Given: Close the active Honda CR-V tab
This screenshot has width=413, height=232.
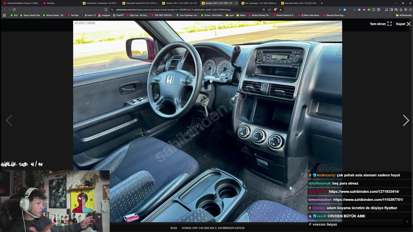Looking at the screenshot, I should tap(237, 3).
